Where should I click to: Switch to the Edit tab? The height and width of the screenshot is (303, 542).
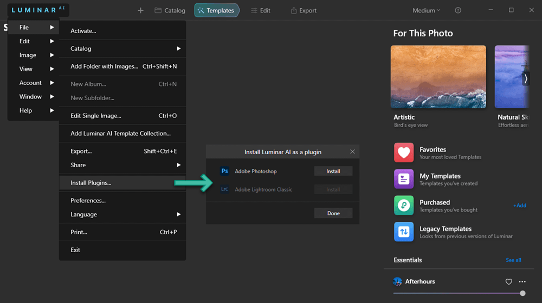click(261, 10)
